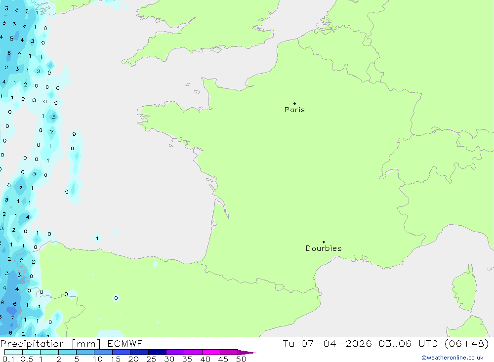Click the (06+48) forecast offset text
This screenshot has height=362, width=494.
[x=467, y=343]
